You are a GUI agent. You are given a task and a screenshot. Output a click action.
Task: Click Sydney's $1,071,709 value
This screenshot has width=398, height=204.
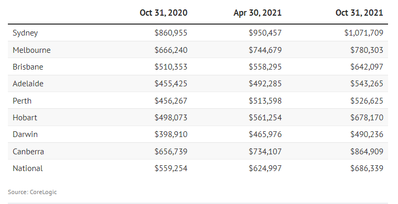364,33
